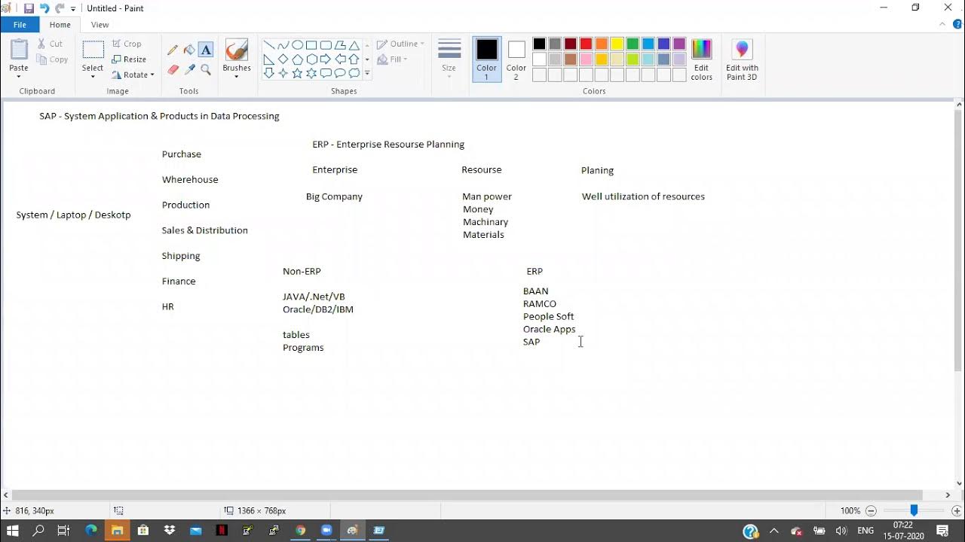The width and height of the screenshot is (965, 542).
Task: Choose the Fill with color bucket tool
Action: point(189,50)
